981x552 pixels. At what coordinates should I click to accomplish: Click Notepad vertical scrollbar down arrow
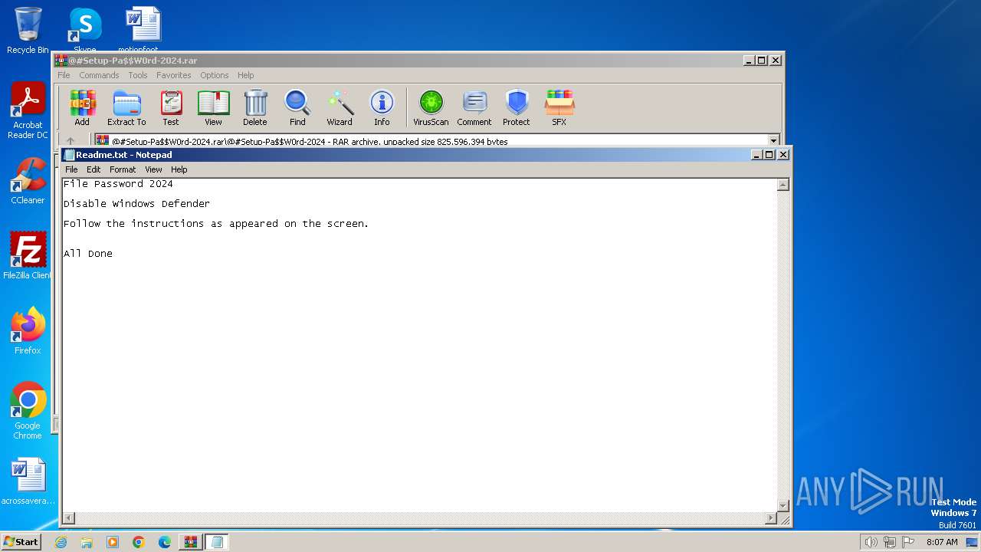click(x=783, y=505)
